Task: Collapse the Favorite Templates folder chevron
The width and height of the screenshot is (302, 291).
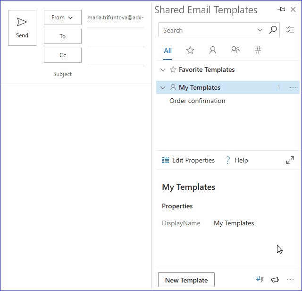Action: tap(163, 69)
